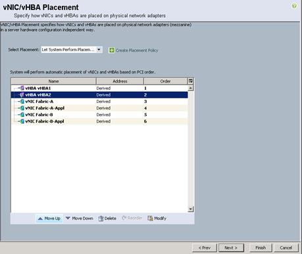Open the table column settings icon

point(190,81)
